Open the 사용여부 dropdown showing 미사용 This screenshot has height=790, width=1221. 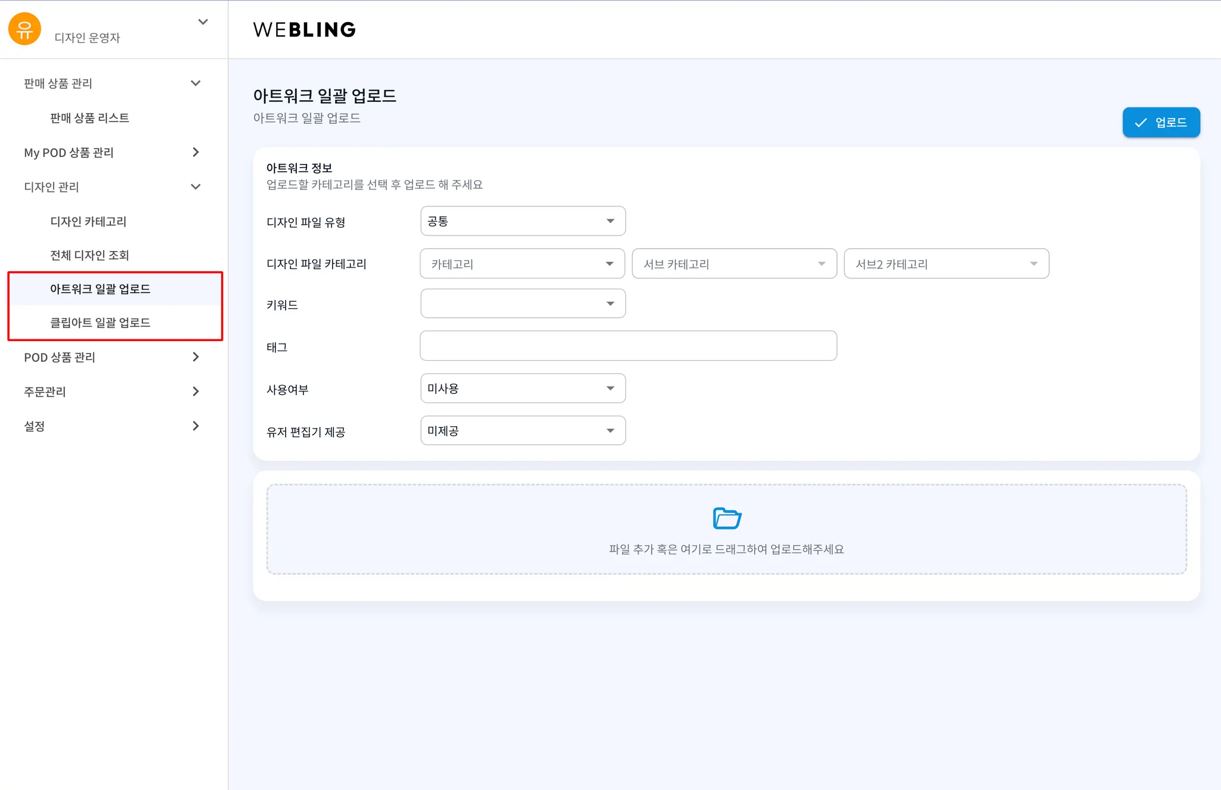(x=522, y=388)
